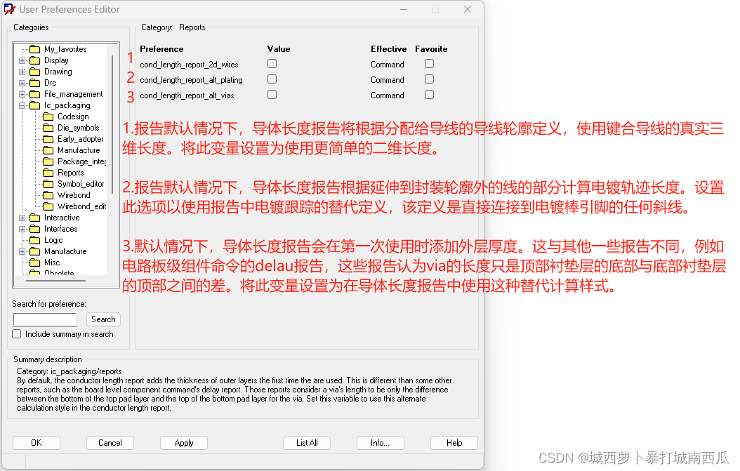Viewport: 740px width, 471px height.
Task: Click the Codesign folder icon
Action: pyautogui.click(x=48, y=117)
